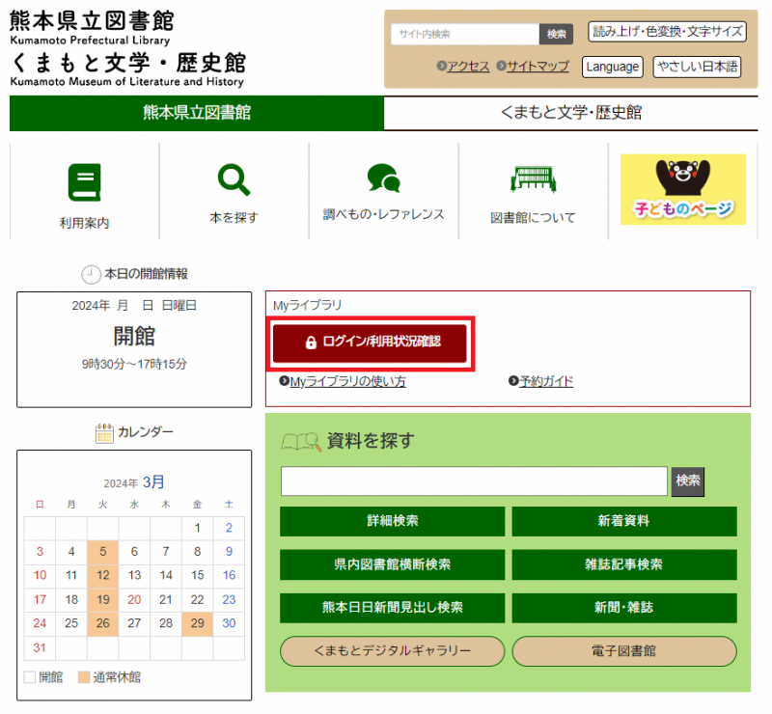
Task: Select March 1 in the calendar
Action: tap(198, 528)
